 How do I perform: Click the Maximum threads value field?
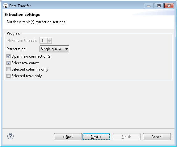(x=44, y=40)
